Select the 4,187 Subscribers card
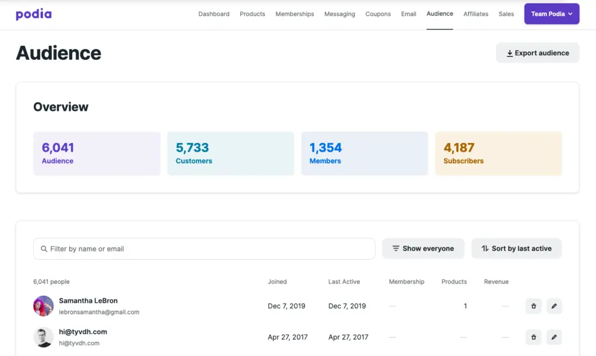Image resolution: width=596 pixels, height=356 pixels. (498, 153)
